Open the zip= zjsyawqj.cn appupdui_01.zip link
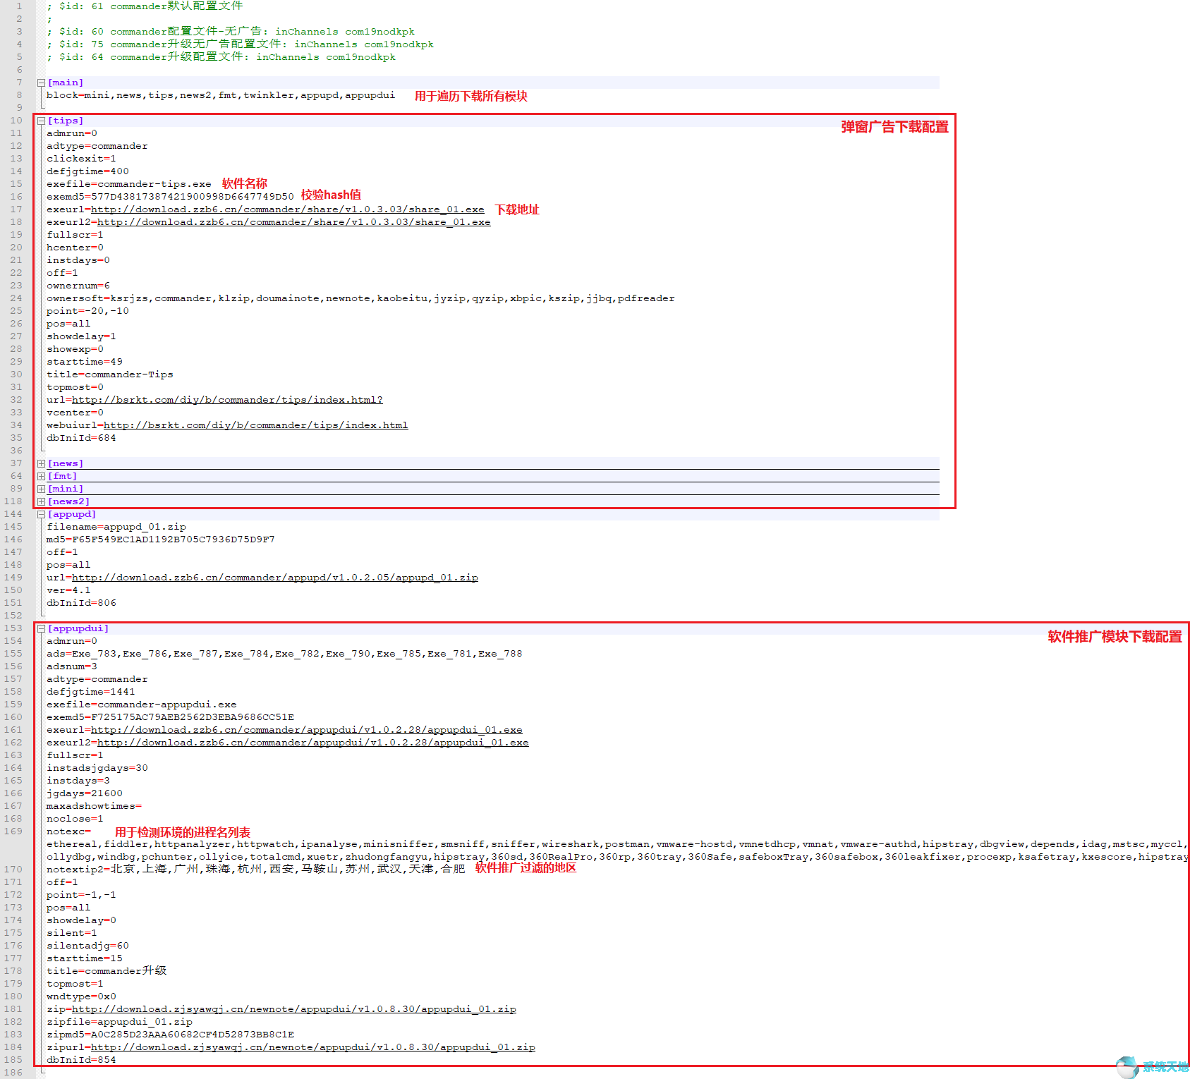Image resolution: width=1190 pixels, height=1079 pixels. (x=294, y=1009)
